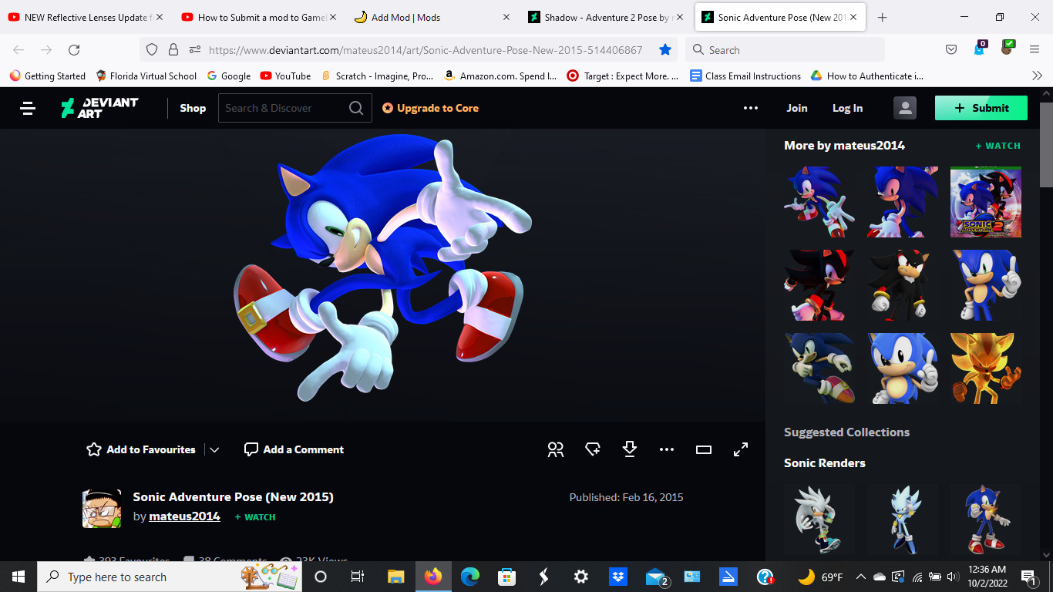This screenshot has height=592, width=1053.
Task: Click the search magnifier icon
Action: (355, 108)
